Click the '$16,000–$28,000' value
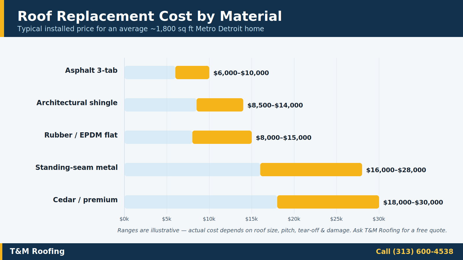This screenshot has height=260, width=463. click(396, 170)
